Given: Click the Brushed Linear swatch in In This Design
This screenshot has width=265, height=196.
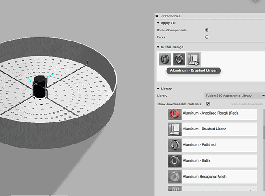Looking at the screenshot, I should click(x=193, y=59).
